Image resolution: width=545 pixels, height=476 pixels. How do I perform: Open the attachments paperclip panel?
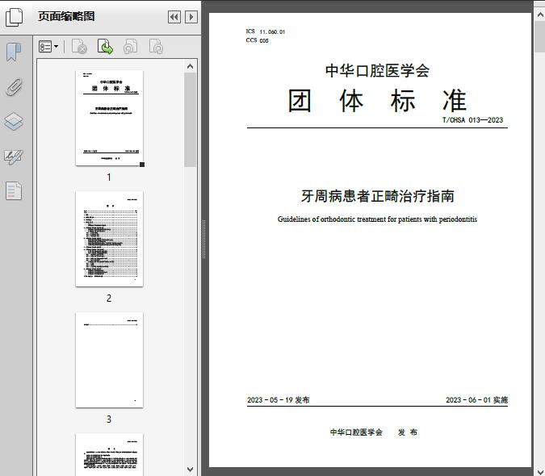(14, 87)
